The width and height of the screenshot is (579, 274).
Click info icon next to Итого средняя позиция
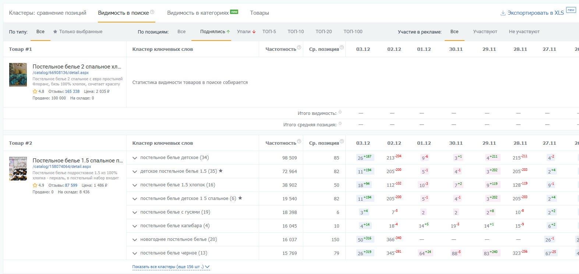340,124
